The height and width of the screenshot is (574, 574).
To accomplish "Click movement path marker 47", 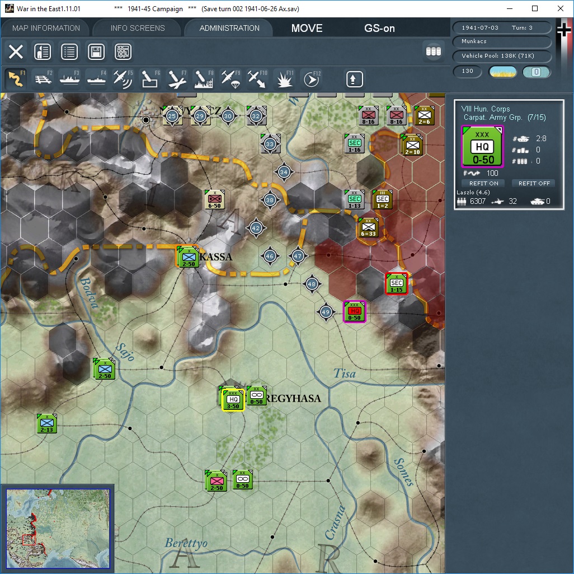I will [298, 256].
